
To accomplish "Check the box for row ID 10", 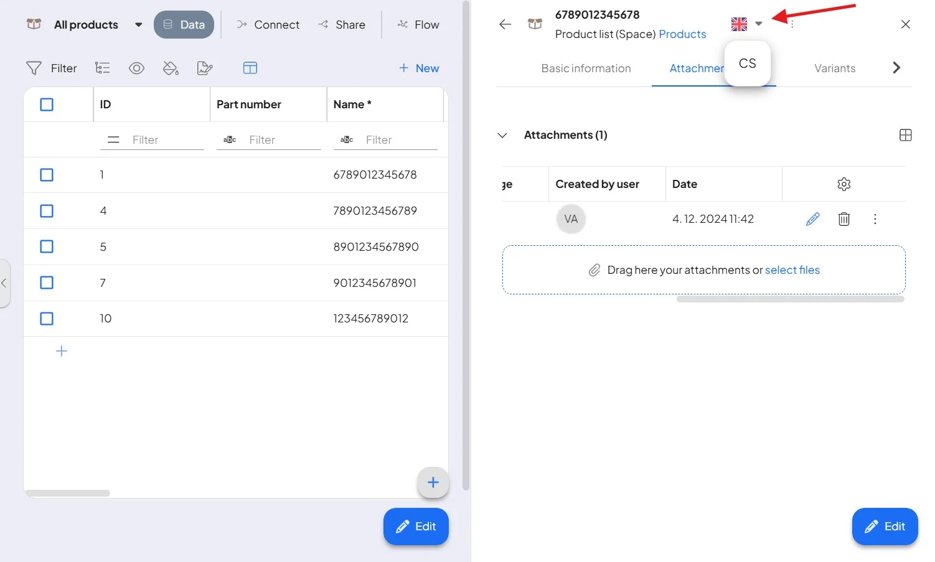I will tap(47, 319).
